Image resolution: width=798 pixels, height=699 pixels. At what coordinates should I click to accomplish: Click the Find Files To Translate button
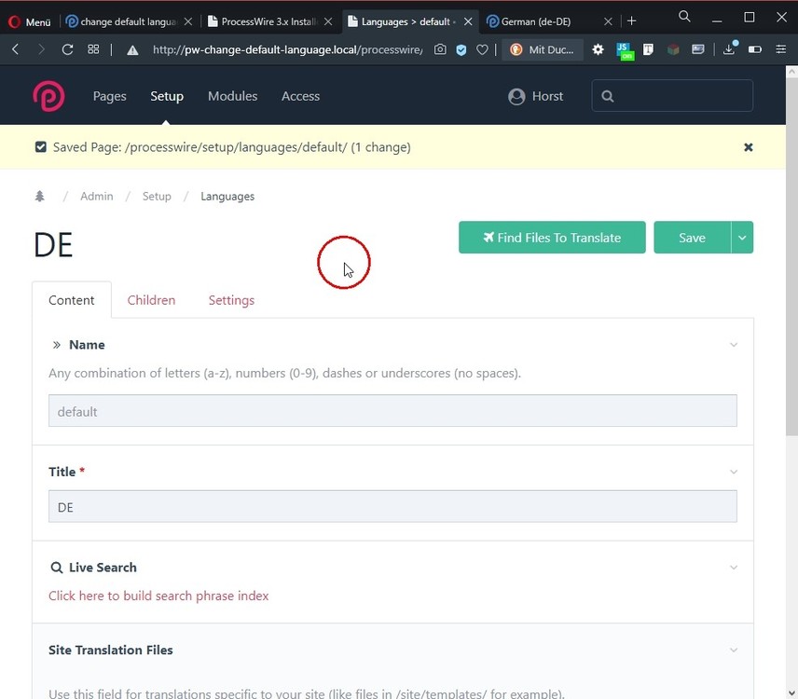pos(552,238)
